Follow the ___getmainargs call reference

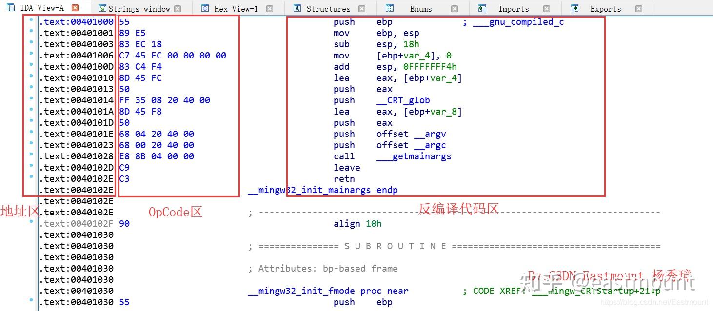coord(414,156)
